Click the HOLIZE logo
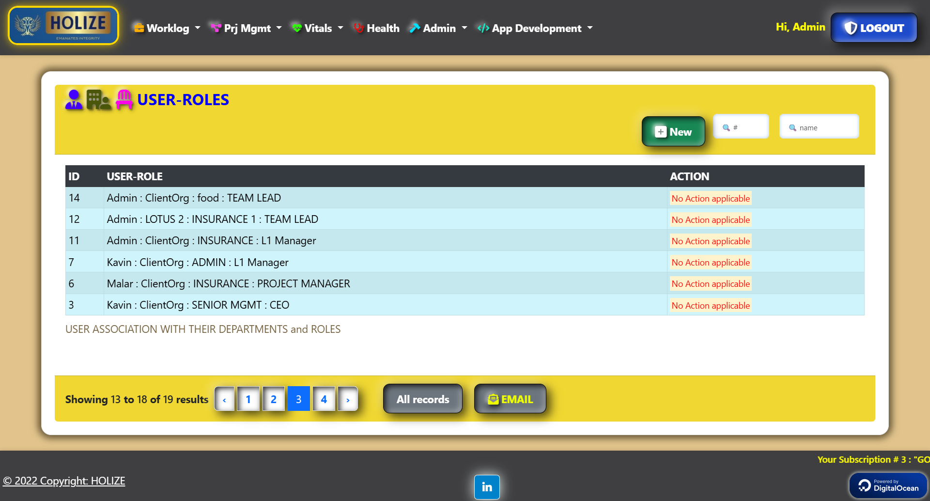 tap(63, 26)
